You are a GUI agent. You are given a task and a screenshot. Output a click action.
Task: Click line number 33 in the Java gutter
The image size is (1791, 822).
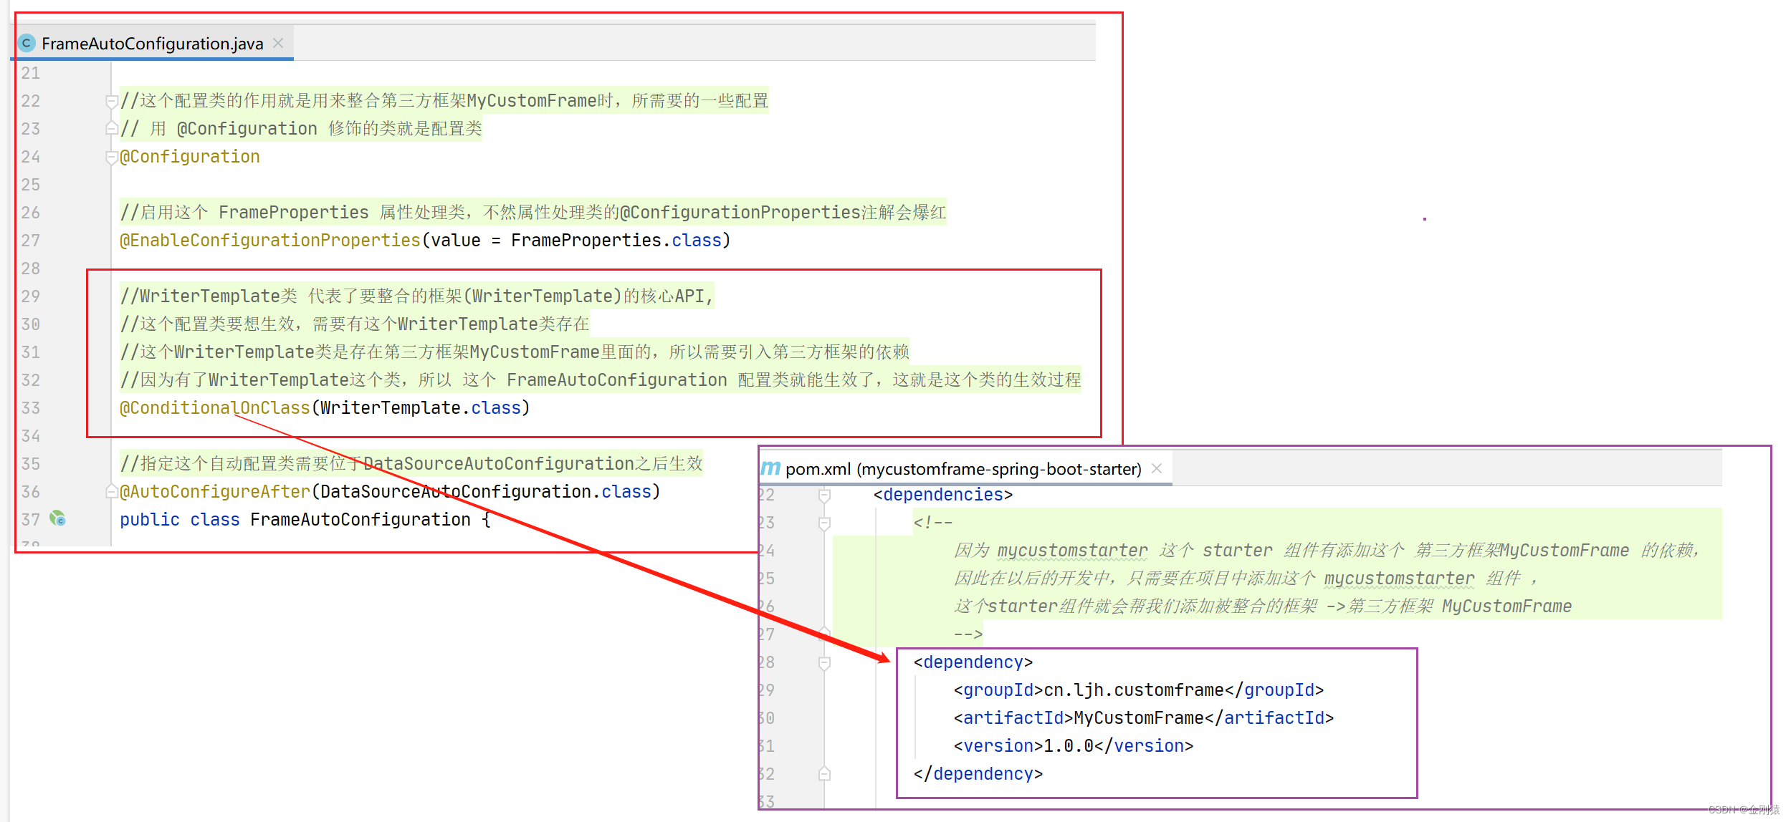click(31, 408)
